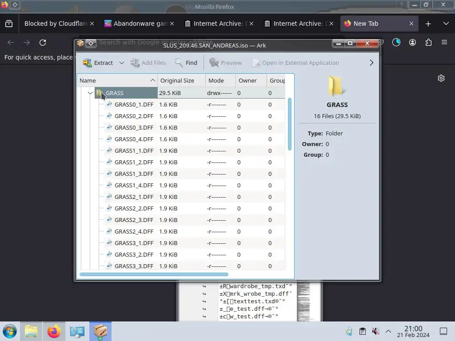Viewport: 455px width, 341px height.
Task: Click the muted volume tray icon
Action: coord(376,331)
